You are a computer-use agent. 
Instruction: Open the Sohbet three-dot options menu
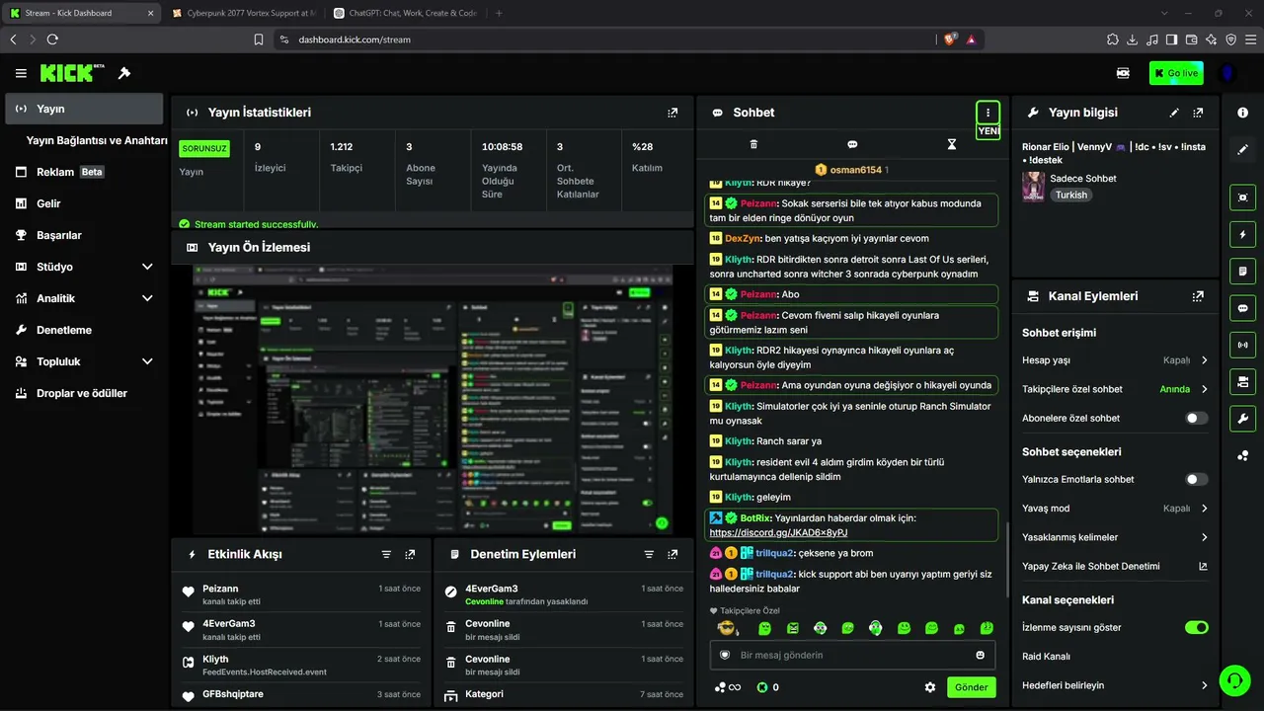(987, 113)
